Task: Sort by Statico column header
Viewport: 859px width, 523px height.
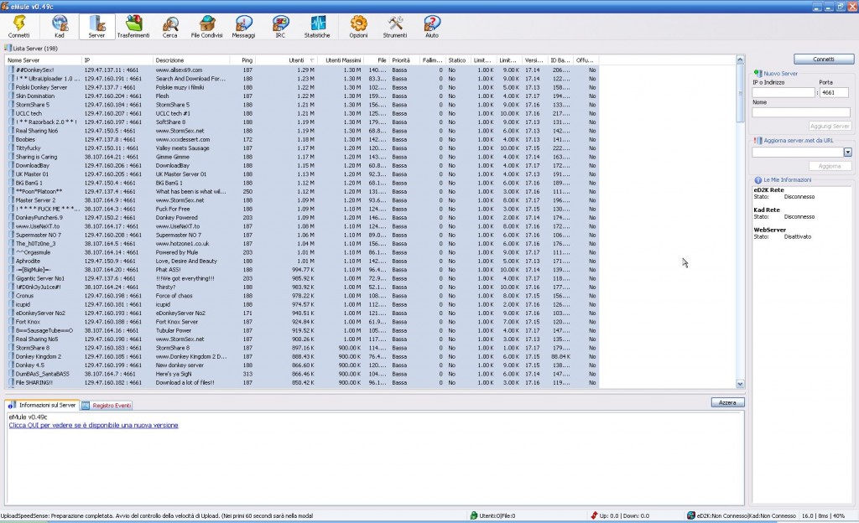Action: point(457,60)
